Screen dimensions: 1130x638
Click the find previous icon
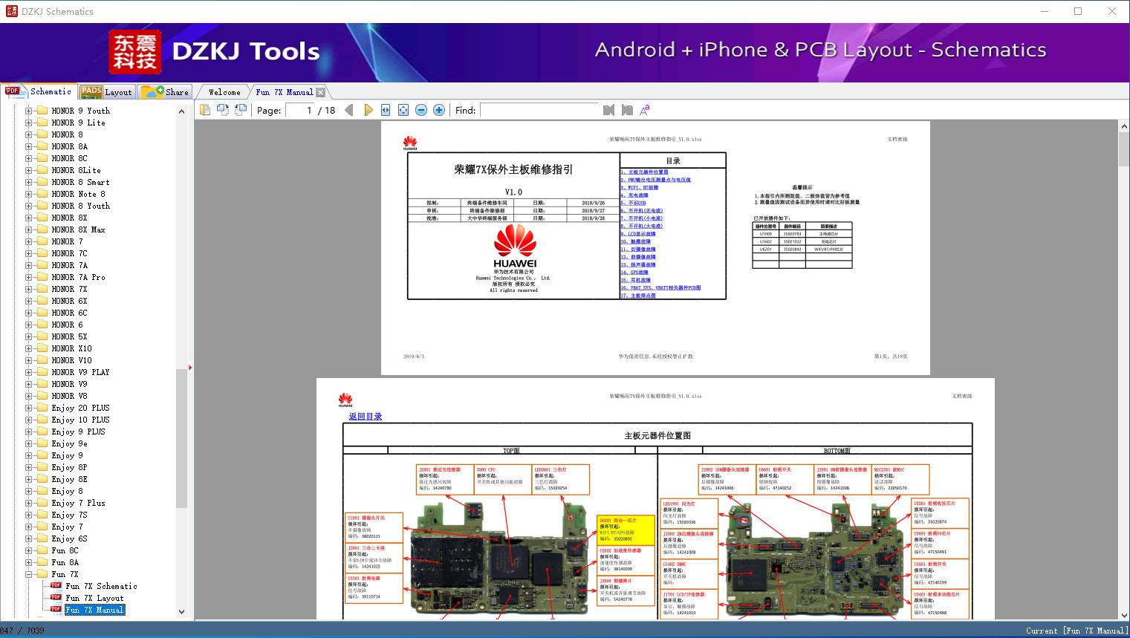click(x=609, y=110)
